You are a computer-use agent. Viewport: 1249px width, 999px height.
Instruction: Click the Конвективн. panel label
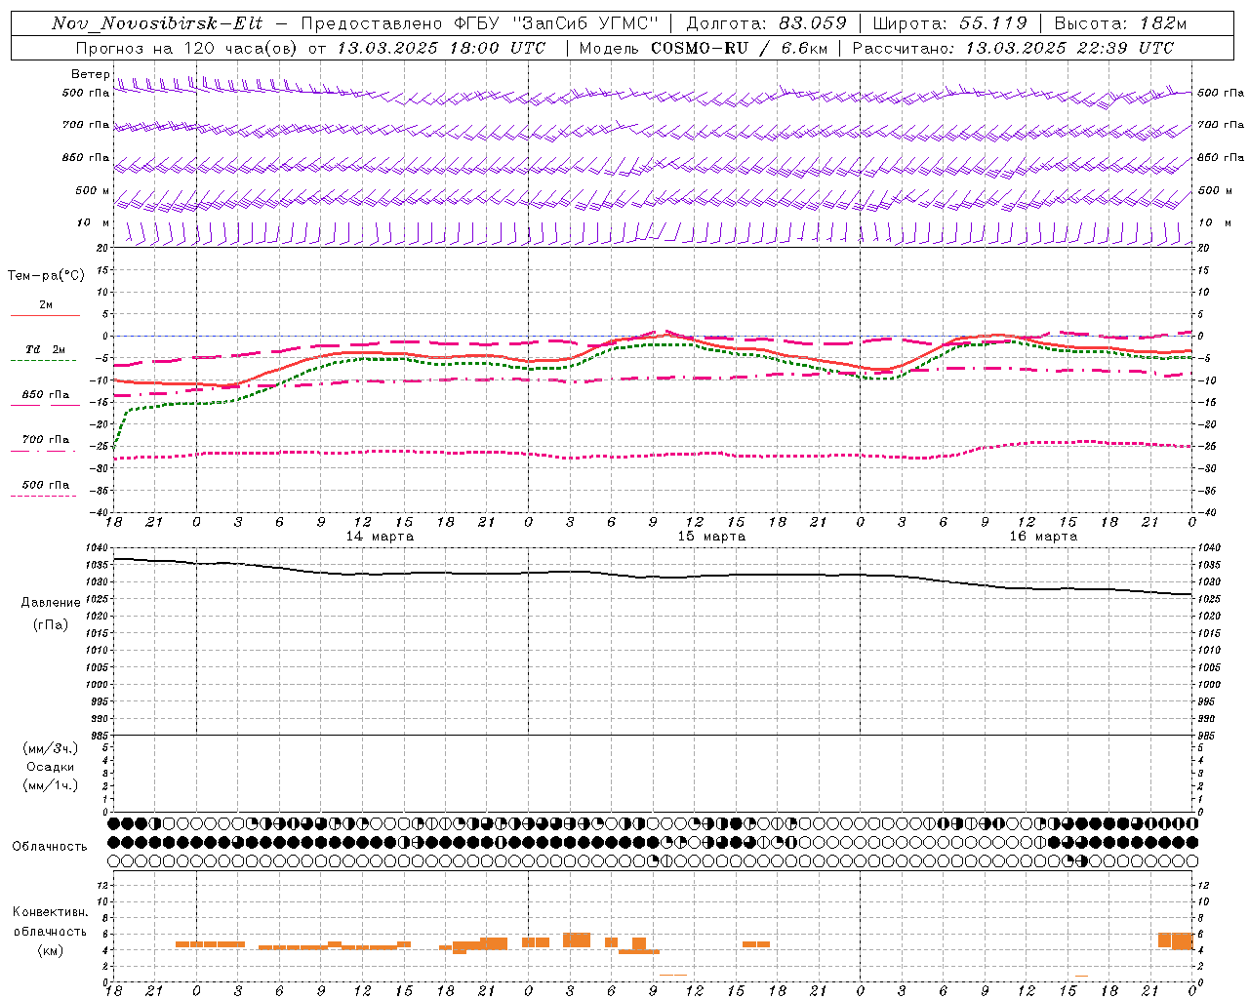[50, 912]
